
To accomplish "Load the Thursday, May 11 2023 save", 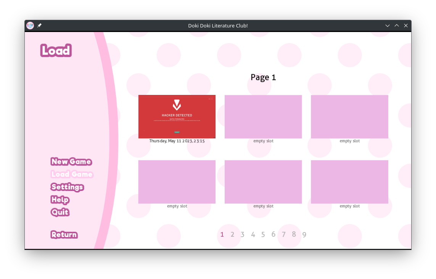I will [177, 117].
